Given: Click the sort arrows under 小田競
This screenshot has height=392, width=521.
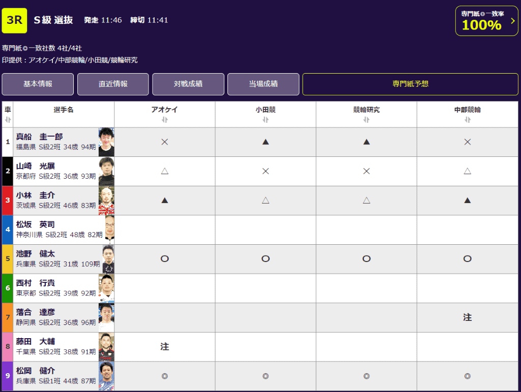Looking at the screenshot, I should coord(265,120).
